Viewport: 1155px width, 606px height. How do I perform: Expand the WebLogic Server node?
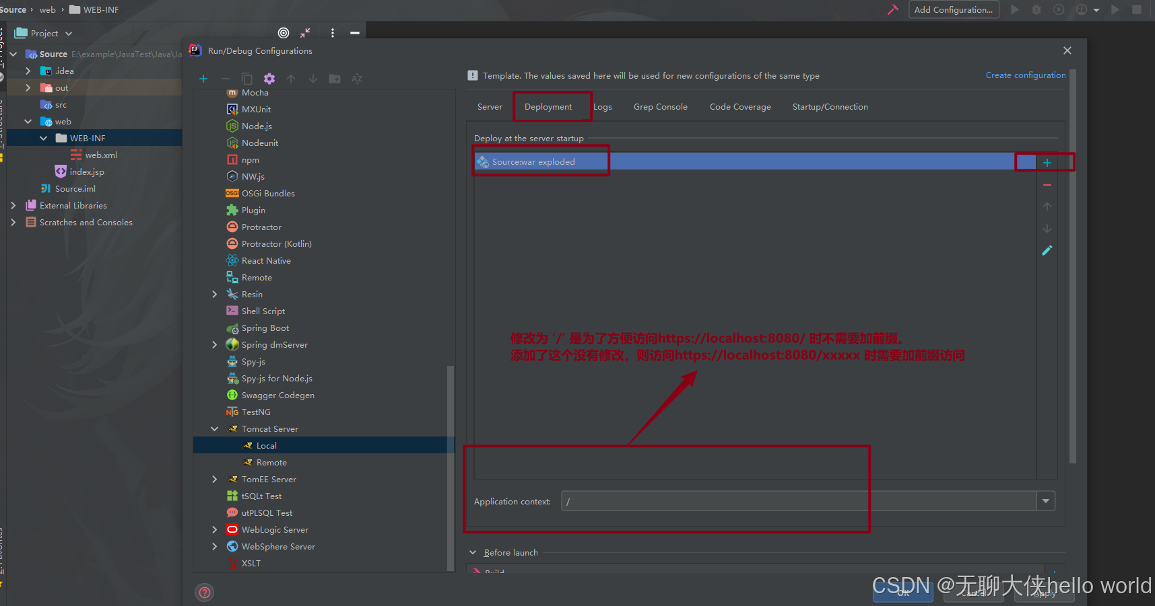pos(215,530)
